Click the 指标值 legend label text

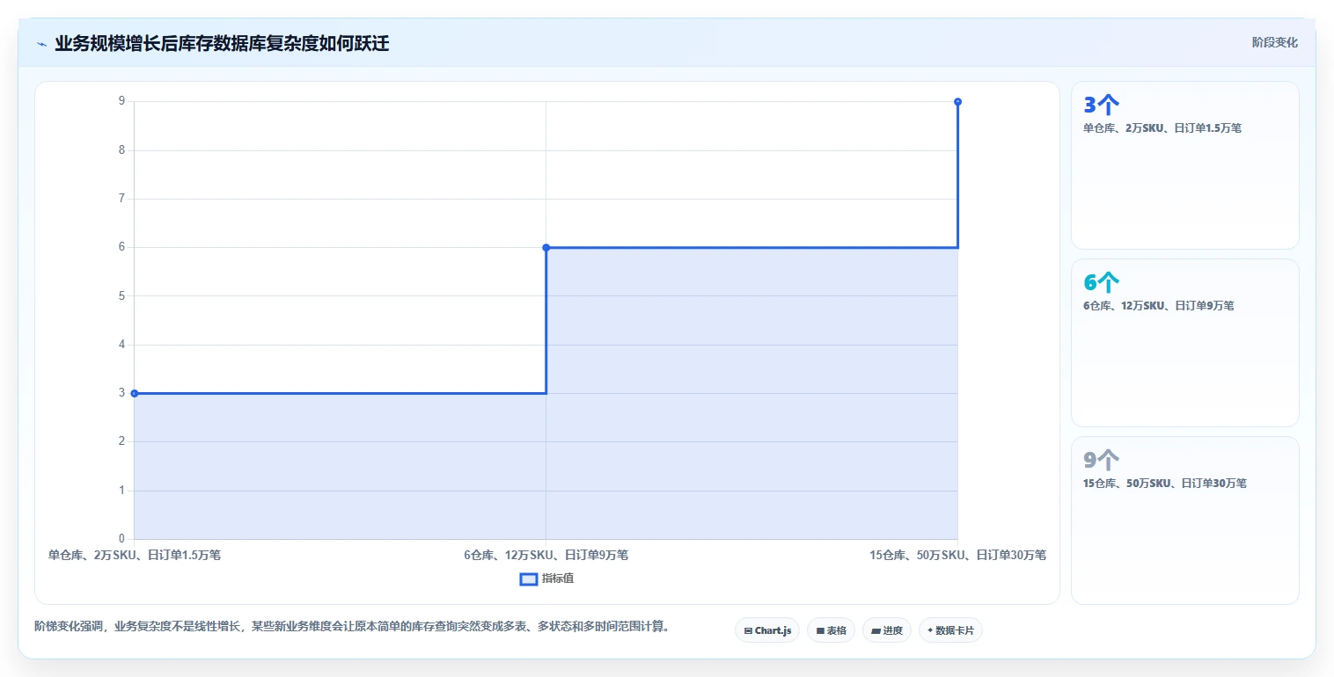tap(558, 579)
